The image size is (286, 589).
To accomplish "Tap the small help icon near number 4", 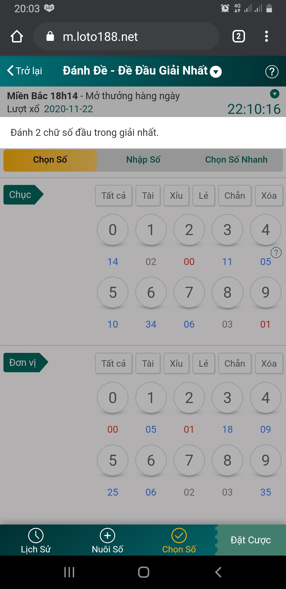I will coord(276,253).
